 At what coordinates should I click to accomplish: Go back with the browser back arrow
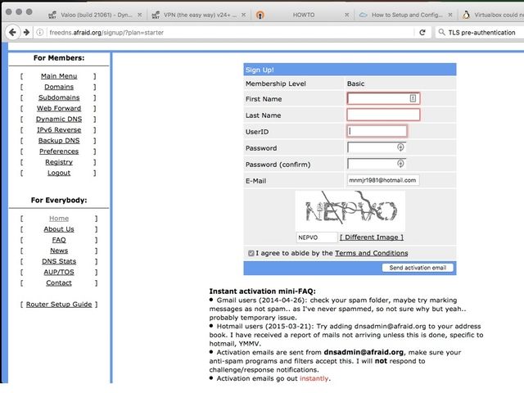pyautogui.click(x=12, y=33)
